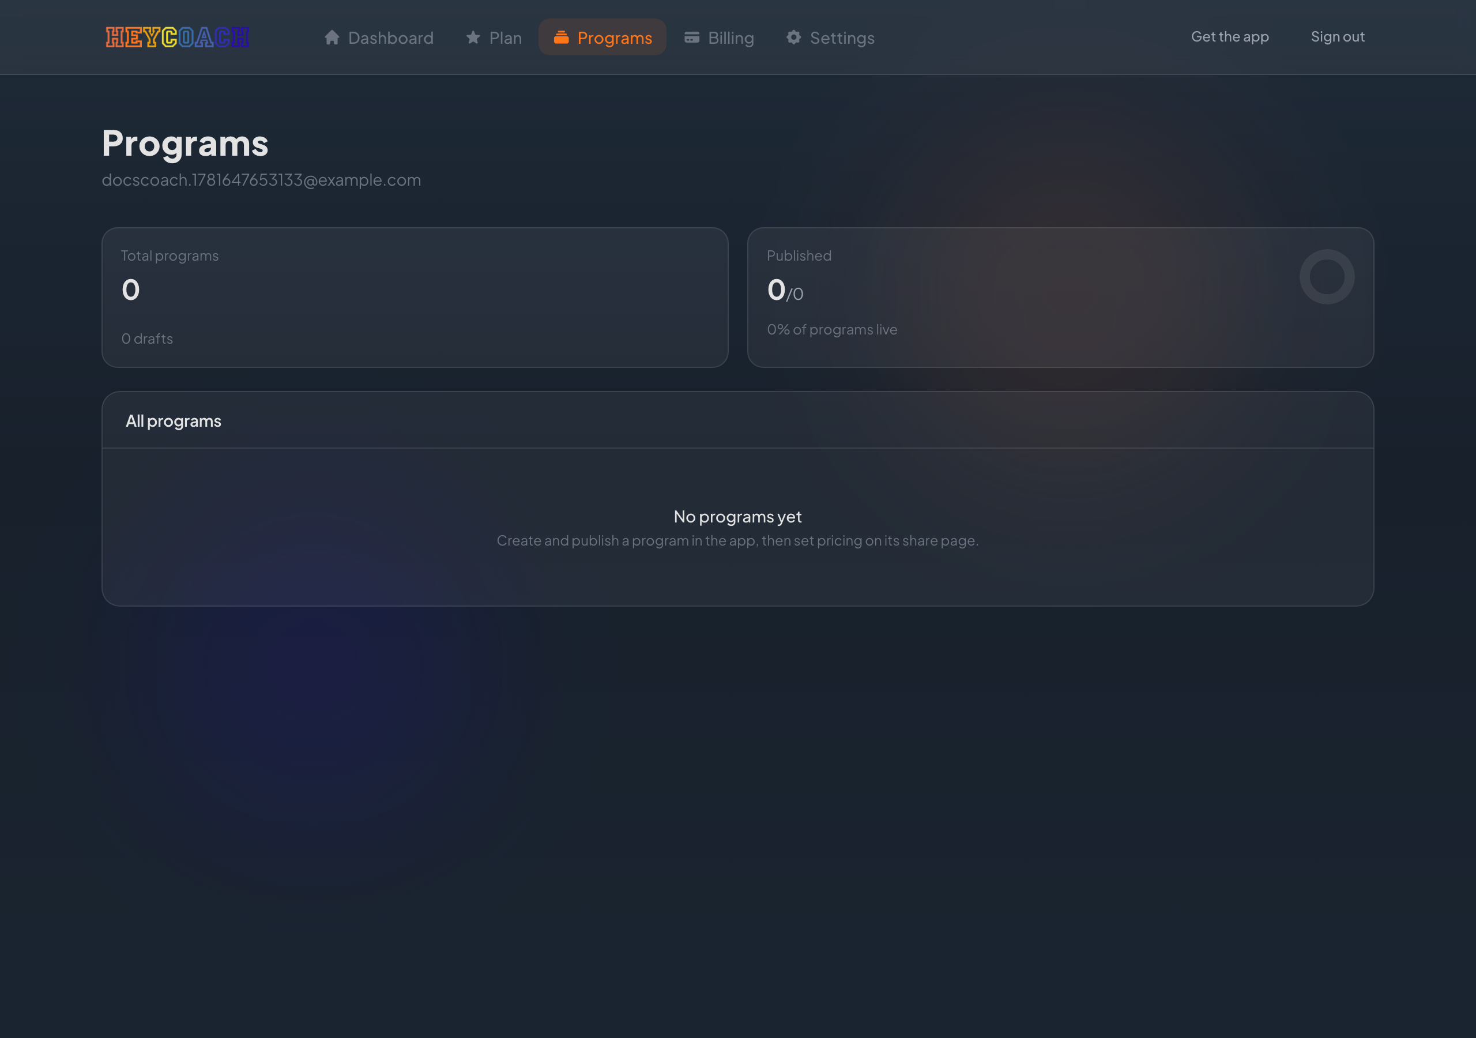Click the Billing card icon
Viewport: 1476px width, 1038px height.
(x=692, y=37)
